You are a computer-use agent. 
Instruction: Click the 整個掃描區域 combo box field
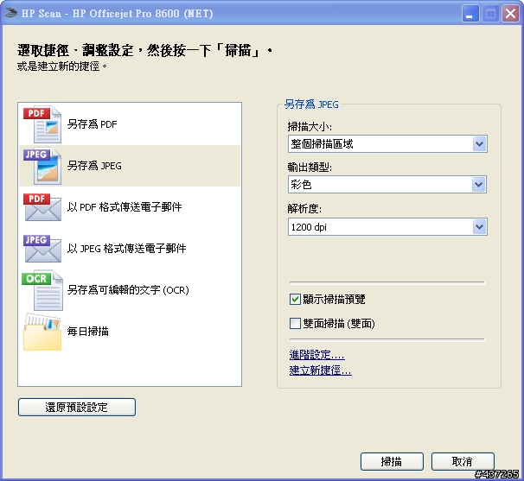pyautogui.click(x=387, y=144)
